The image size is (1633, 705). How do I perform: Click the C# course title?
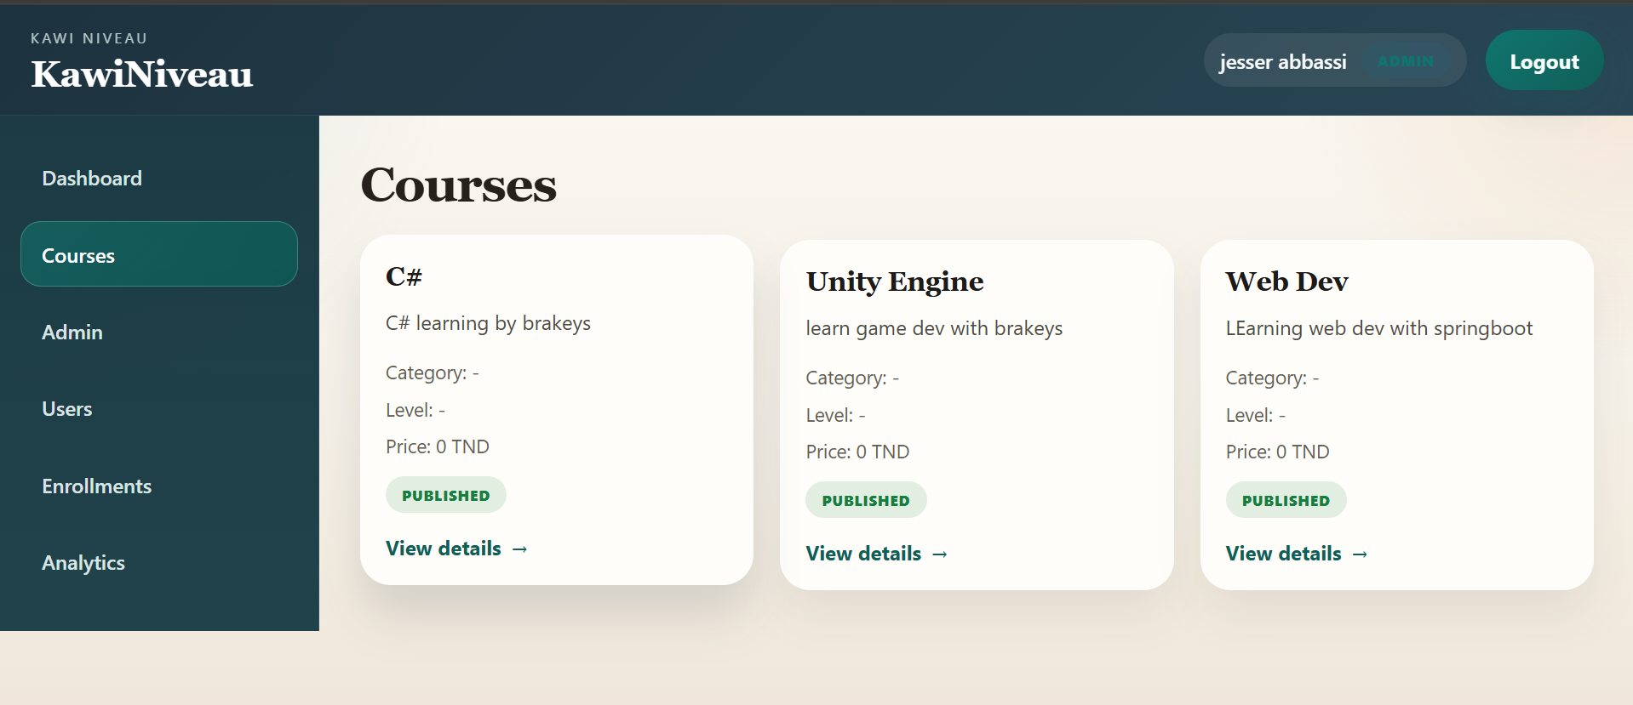point(404,276)
